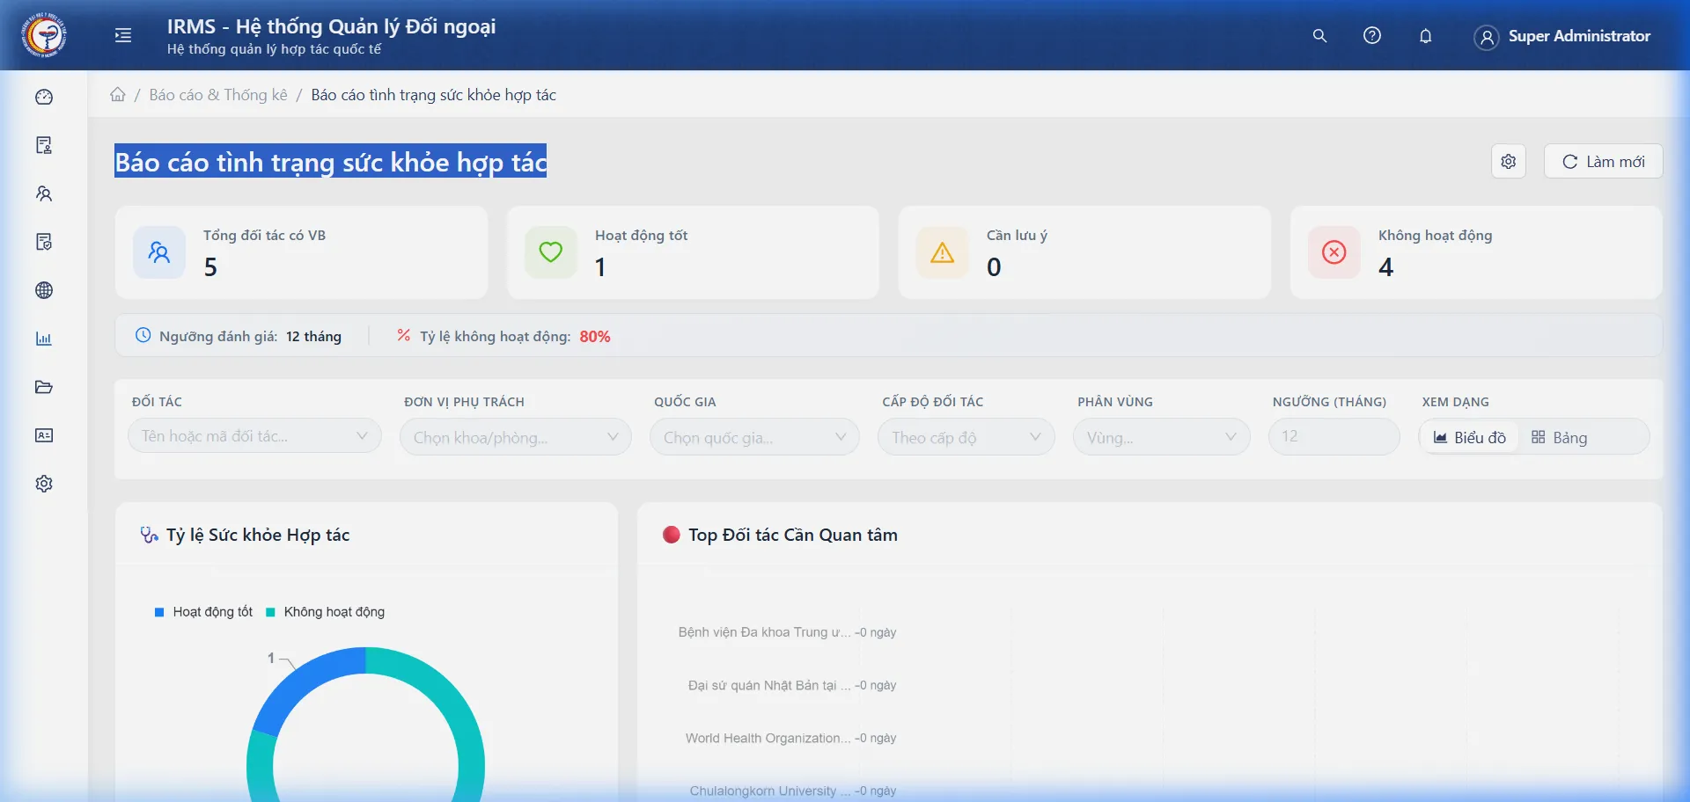Collapse the sidebar with the menu-fold icon

coord(123,35)
